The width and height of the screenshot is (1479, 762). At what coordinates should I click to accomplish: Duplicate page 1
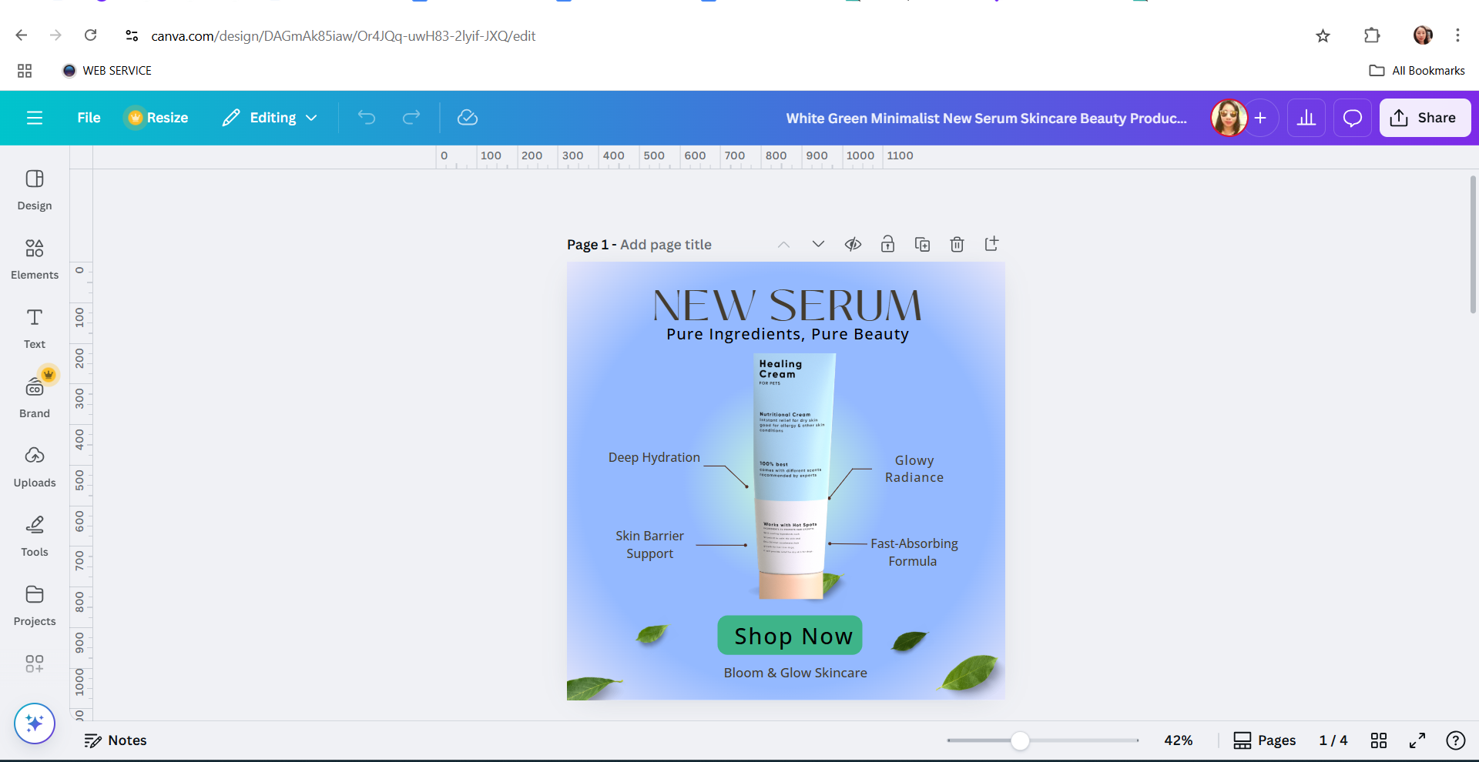tap(922, 245)
